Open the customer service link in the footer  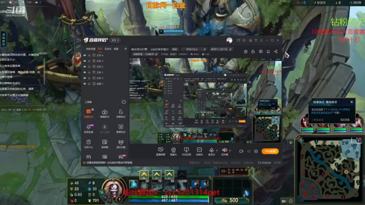coord(109,163)
